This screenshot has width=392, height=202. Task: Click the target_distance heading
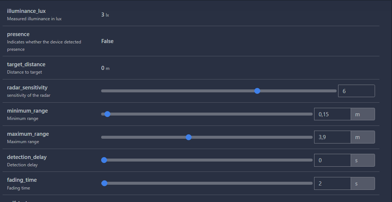(26, 64)
